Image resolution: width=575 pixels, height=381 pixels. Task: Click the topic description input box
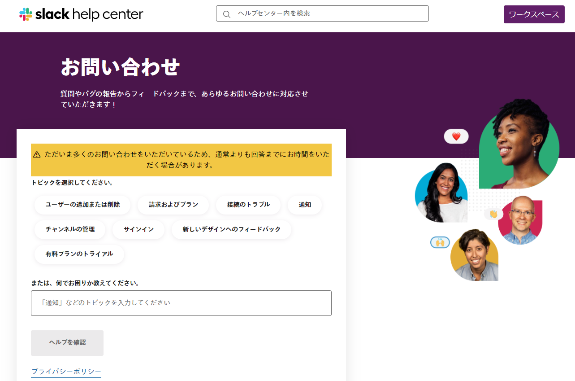pos(181,303)
